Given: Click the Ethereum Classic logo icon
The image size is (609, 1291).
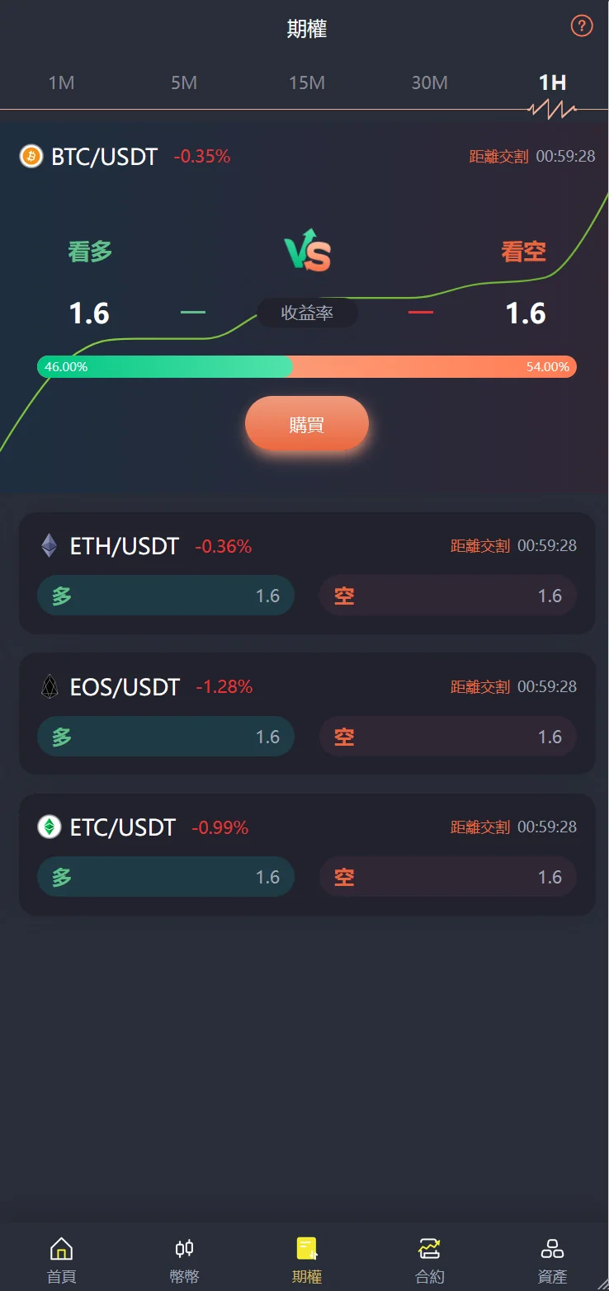Looking at the screenshot, I should (x=50, y=827).
